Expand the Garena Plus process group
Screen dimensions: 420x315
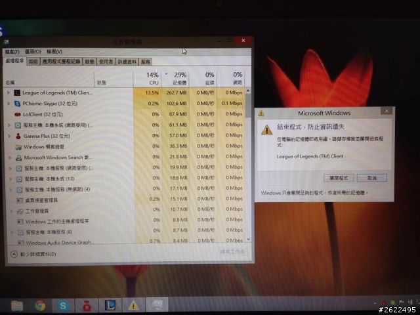click(x=9, y=136)
